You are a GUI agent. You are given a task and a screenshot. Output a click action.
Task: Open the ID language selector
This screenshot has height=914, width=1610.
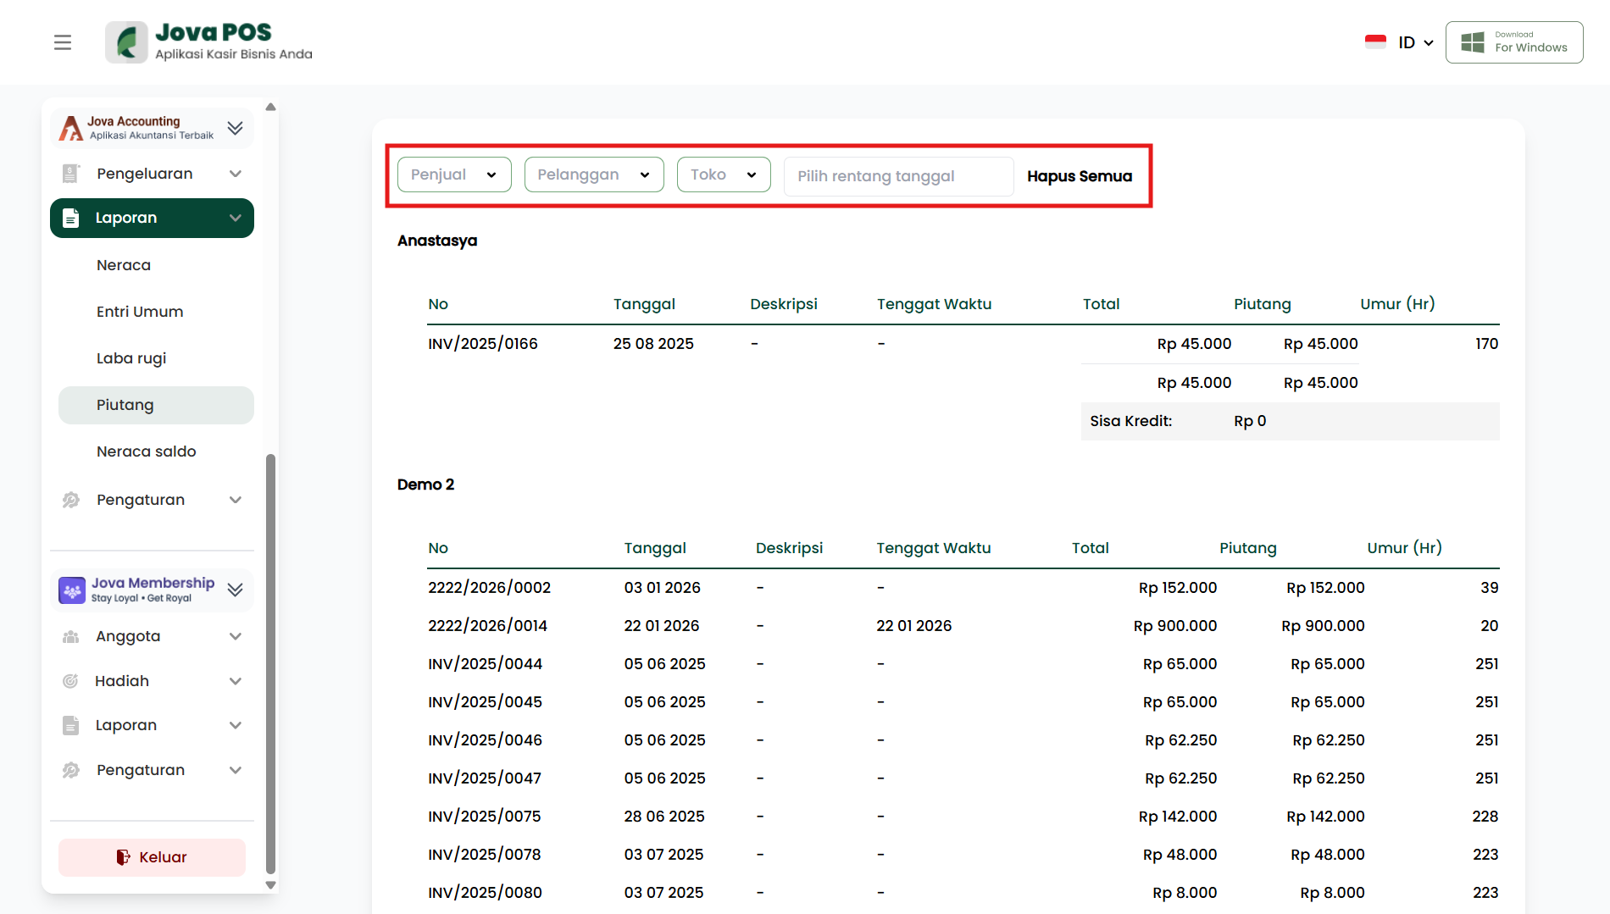tap(1415, 42)
